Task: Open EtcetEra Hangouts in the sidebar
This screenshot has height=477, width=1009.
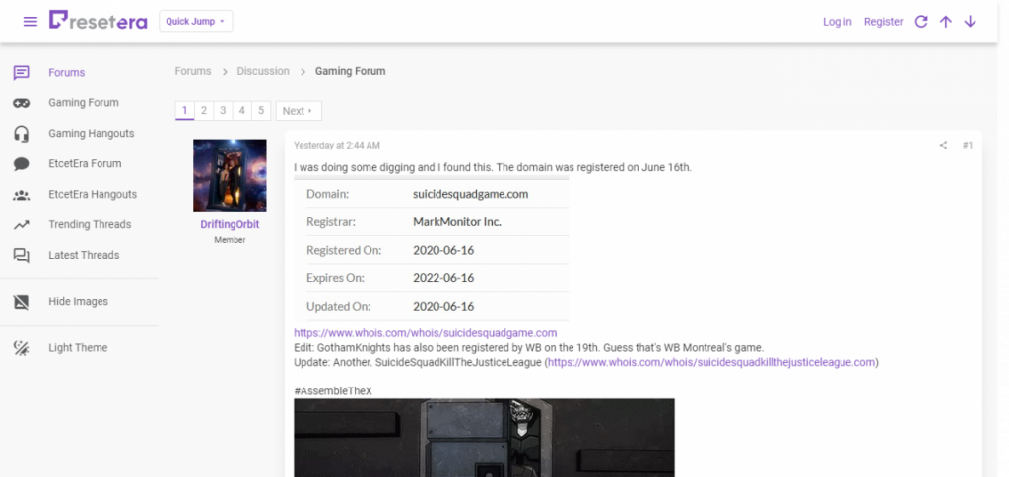Action: tap(93, 194)
